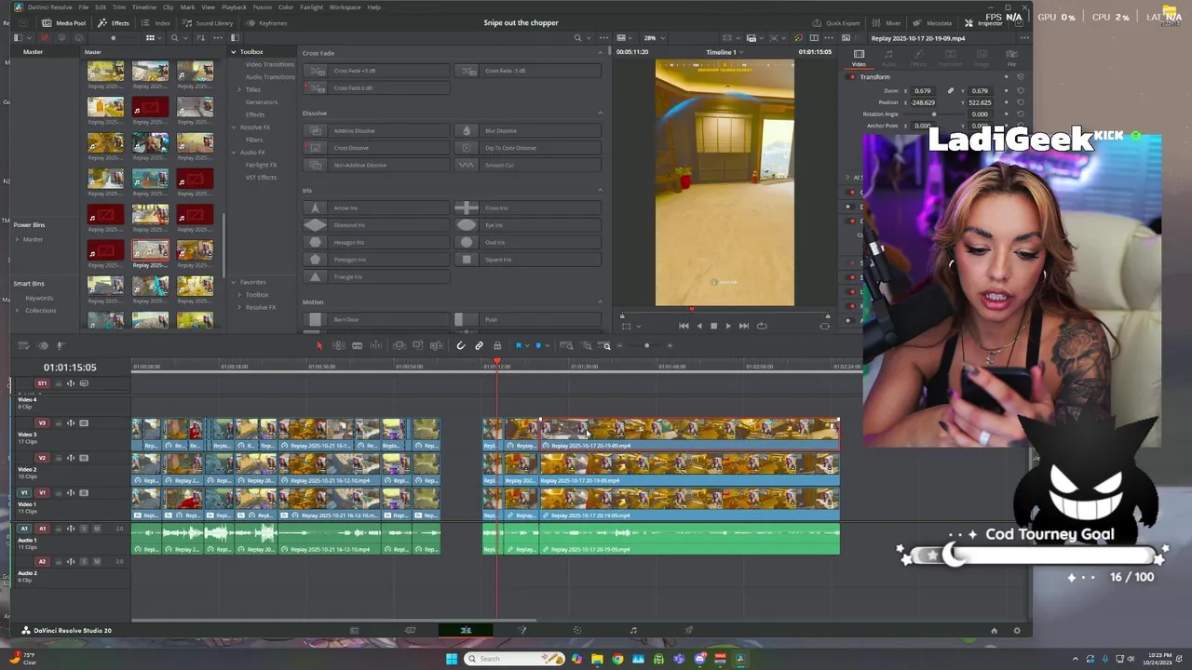Expand the Titles category
This screenshot has height=670, width=1192.
240,89
